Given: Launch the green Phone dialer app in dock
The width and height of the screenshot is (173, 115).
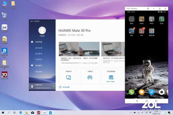Looking at the screenshot, I should pos(132,92).
